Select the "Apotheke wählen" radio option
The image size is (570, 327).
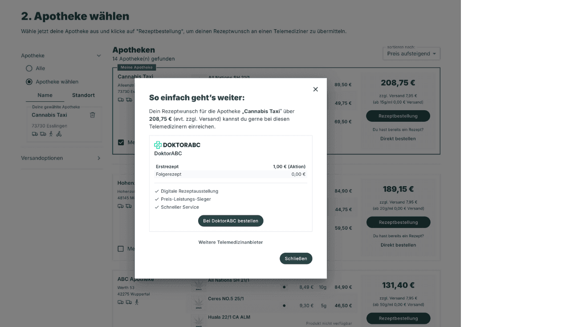[x=29, y=82]
